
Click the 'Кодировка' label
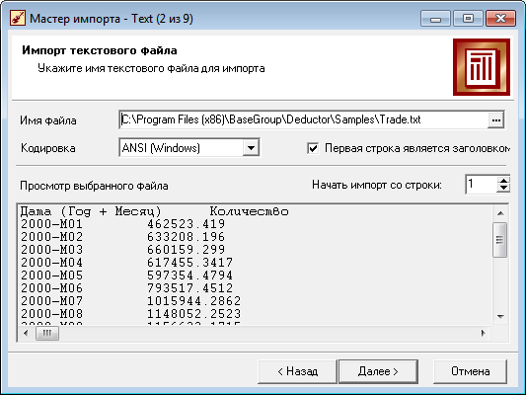(48, 148)
